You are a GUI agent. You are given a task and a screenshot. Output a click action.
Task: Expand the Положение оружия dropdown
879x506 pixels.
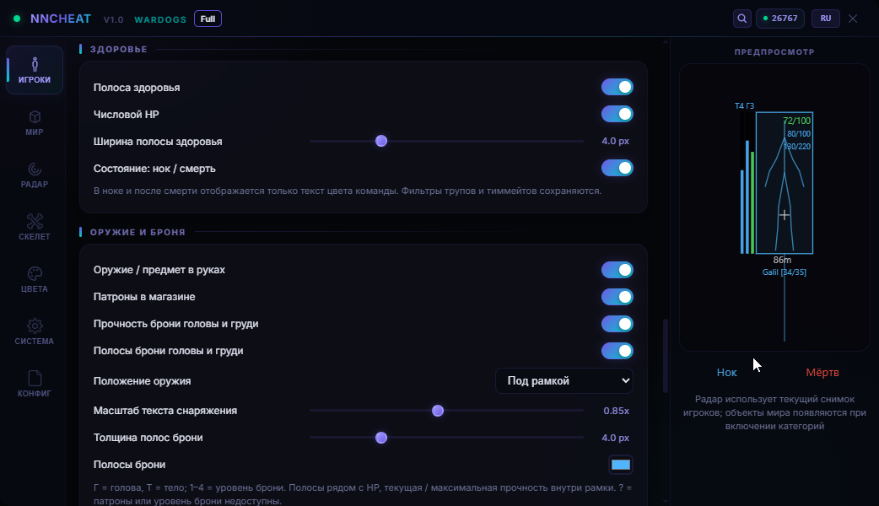[564, 381]
